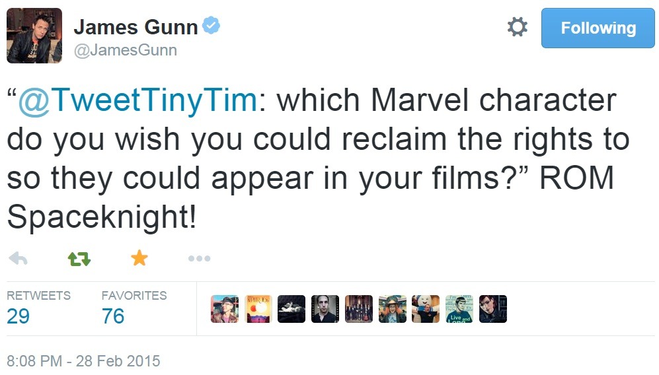Click the orange sunset poster avatar
659x375 pixels.
click(258, 309)
